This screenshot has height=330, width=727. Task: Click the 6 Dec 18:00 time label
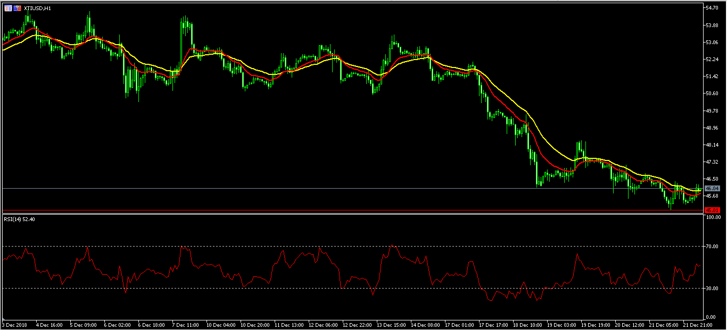click(x=151, y=324)
